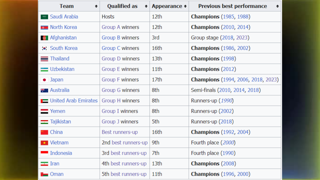Screen dimensions: 320x180
Task: Open United Arab Emirates team page
Action: click(x=74, y=100)
